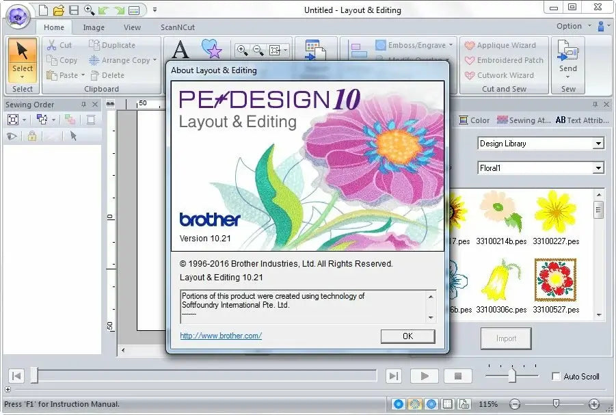This screenshot has height=415, width=616.
Task: Expand the Arrange Copy dropdown
Action: coord(155,60)
